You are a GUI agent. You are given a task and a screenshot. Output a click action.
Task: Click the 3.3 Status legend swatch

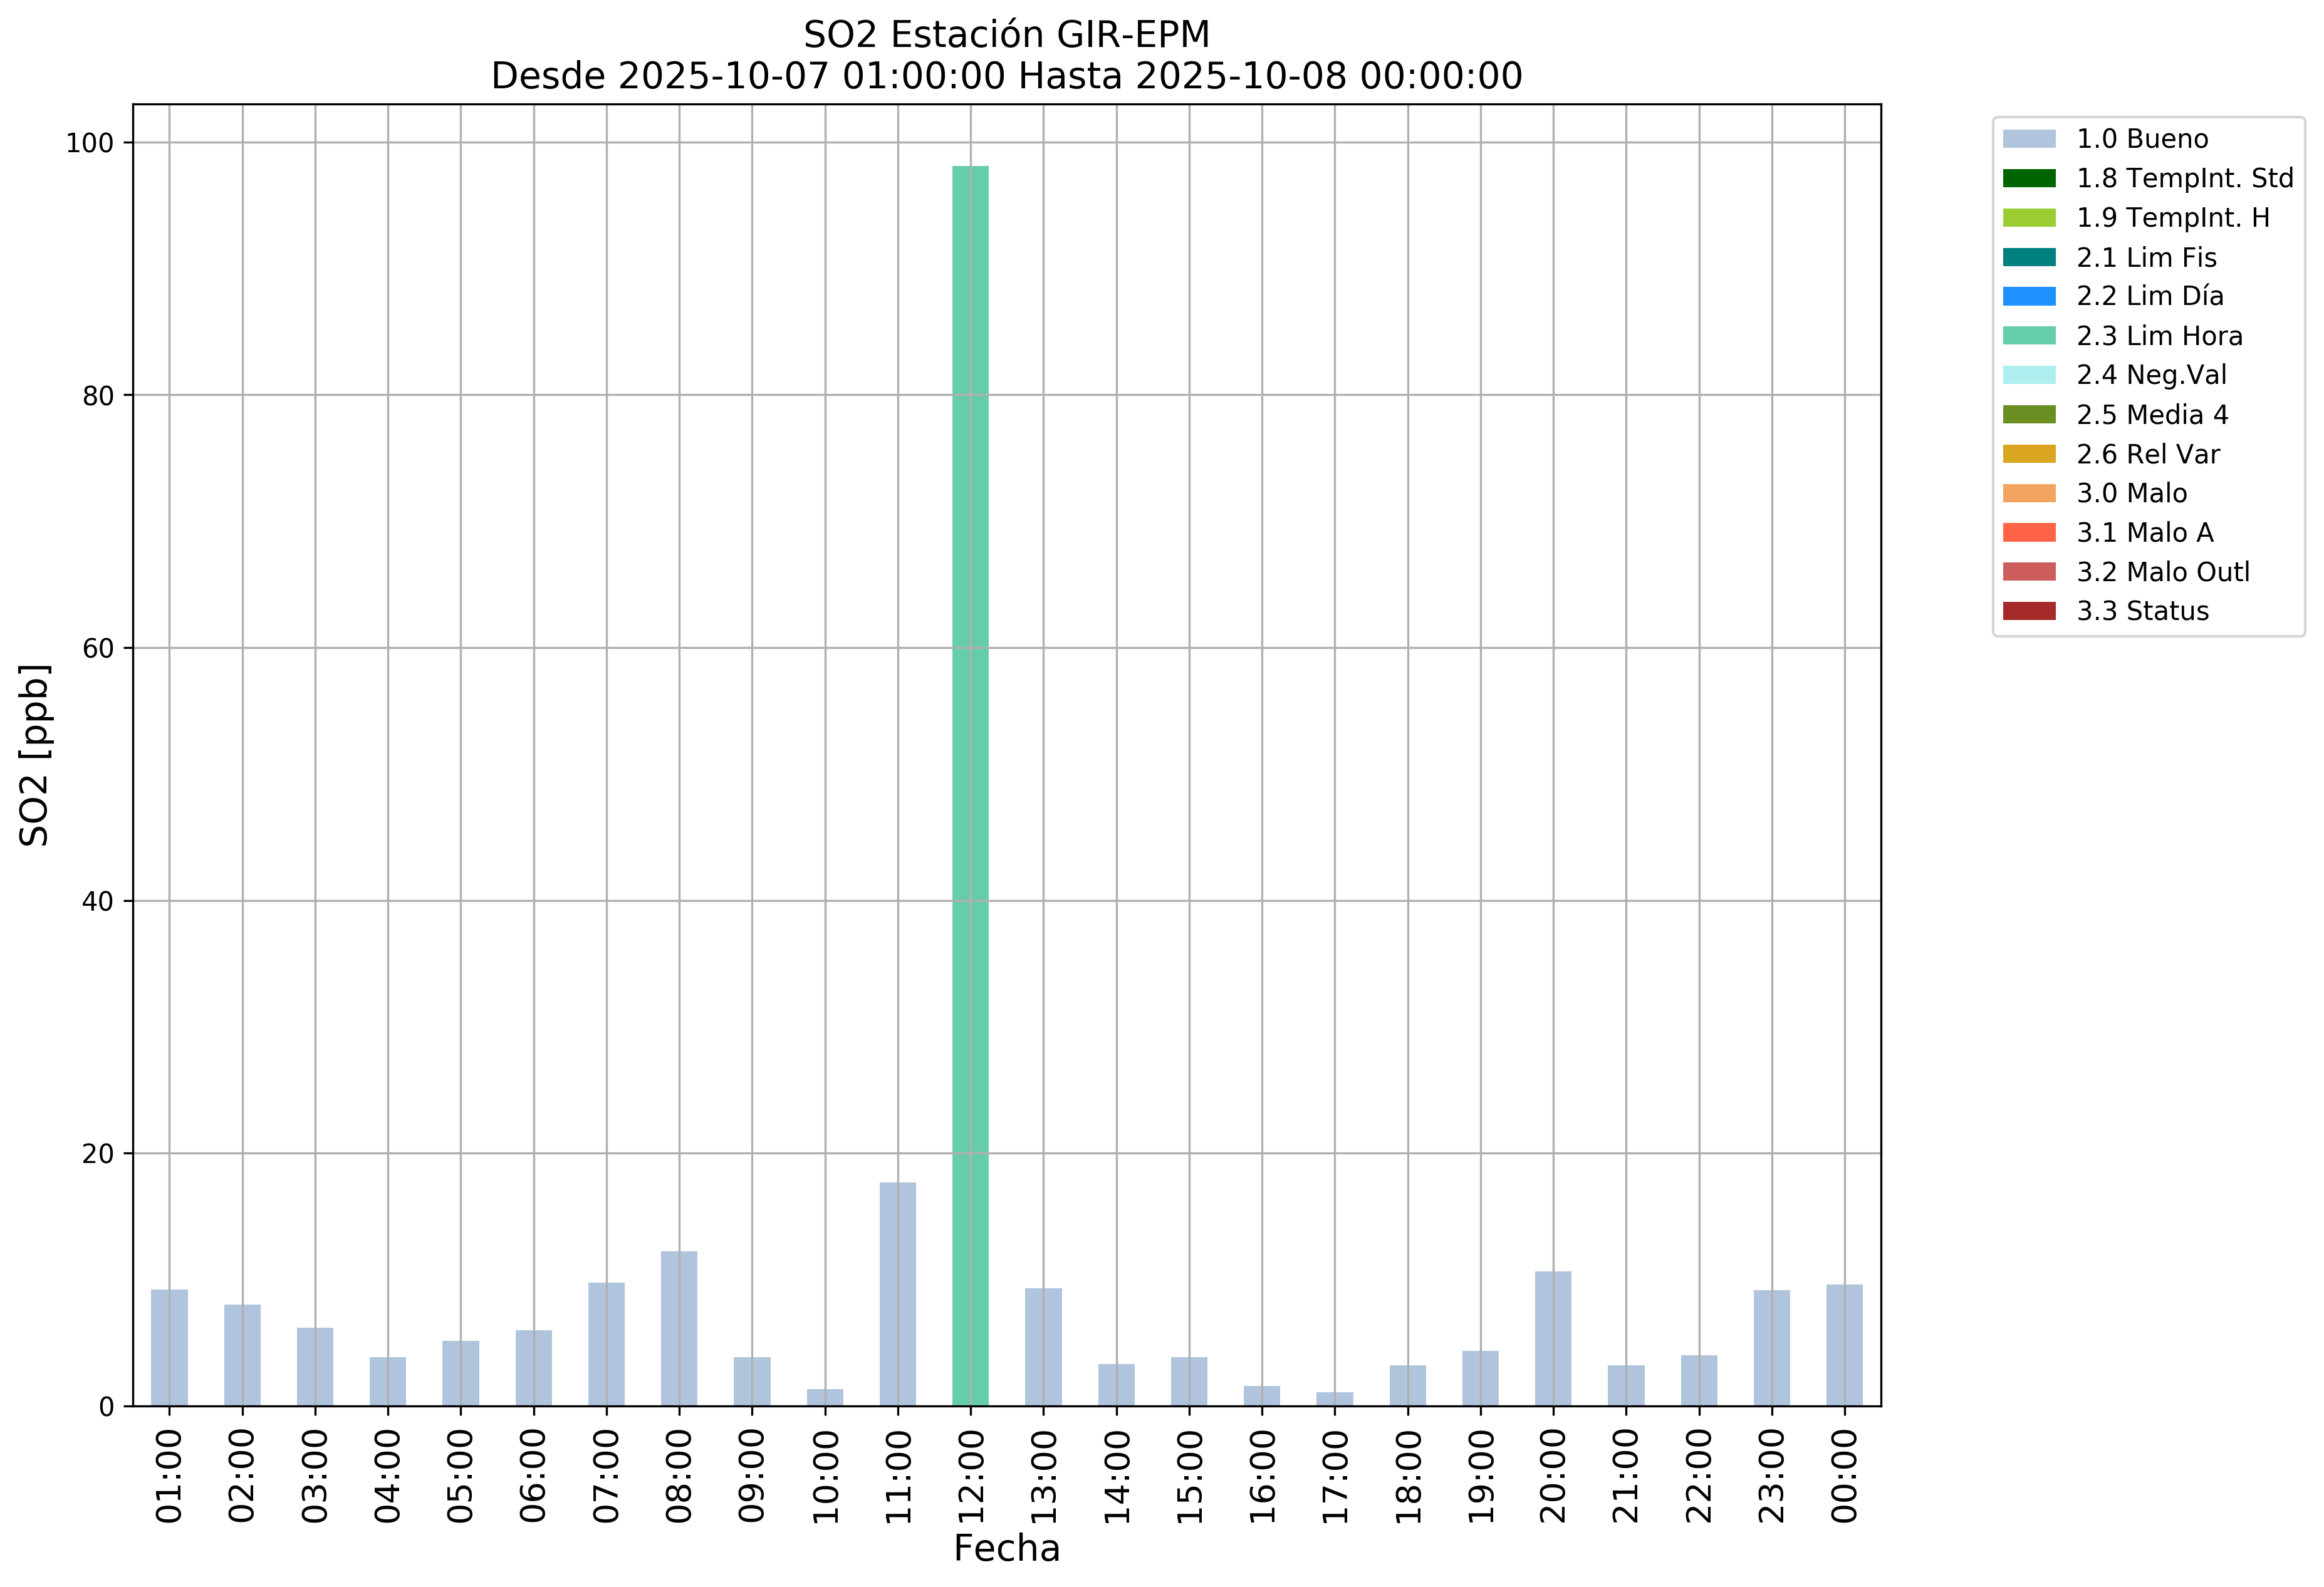[x=2029, y=611]
